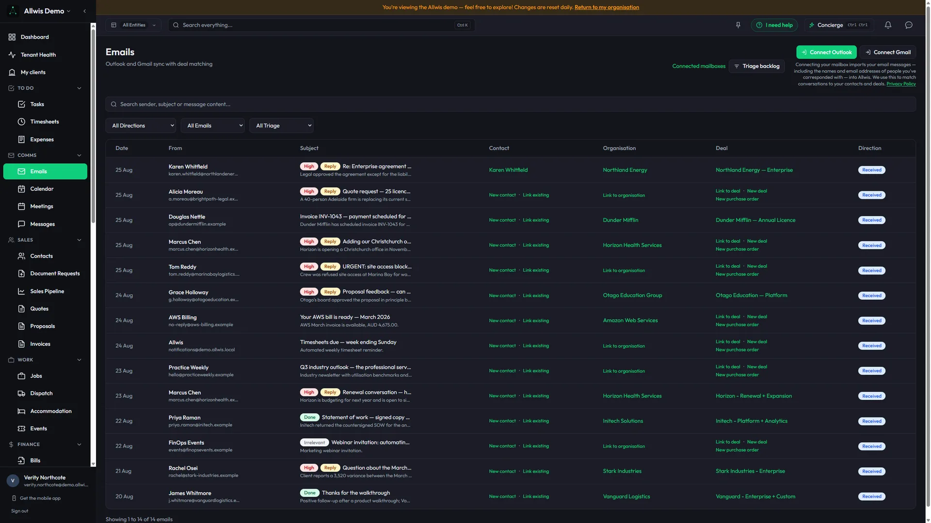
Task: Click Link existing in Grace Holloway row
Action: click(535, 296)
